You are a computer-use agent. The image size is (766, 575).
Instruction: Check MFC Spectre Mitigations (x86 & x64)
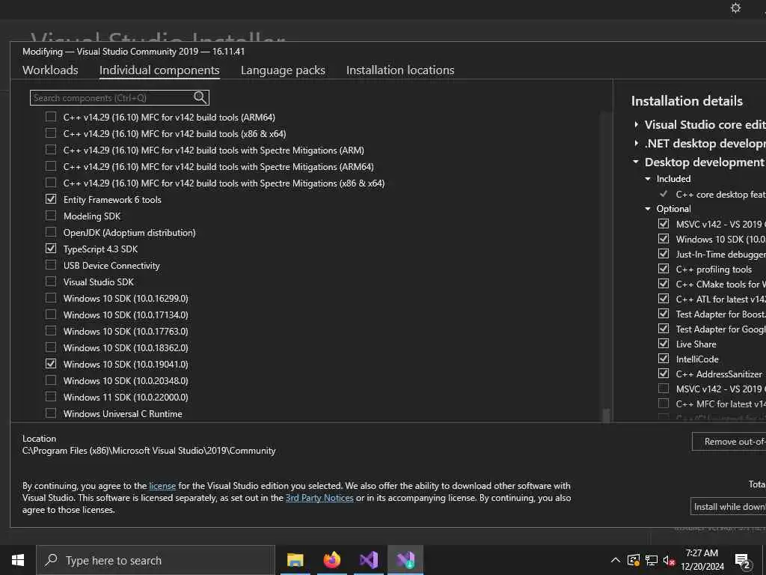(x=51, y=183)
